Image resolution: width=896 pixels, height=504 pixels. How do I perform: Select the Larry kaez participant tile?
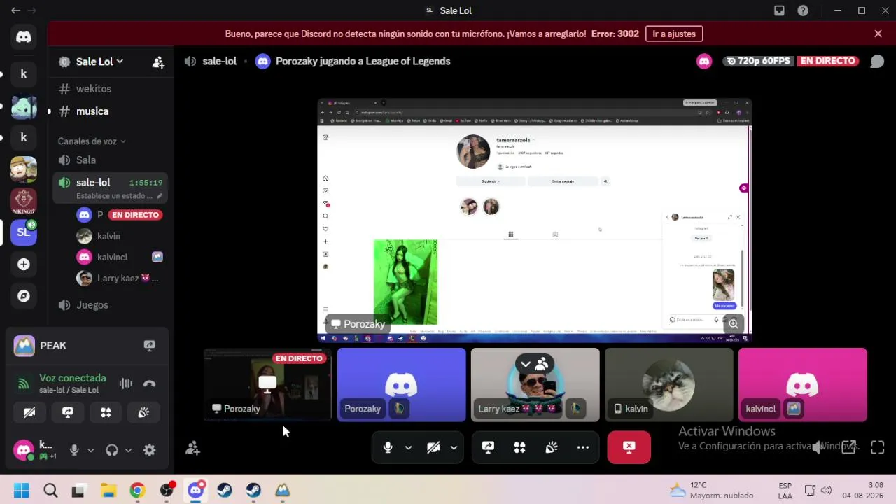[535, 385]
